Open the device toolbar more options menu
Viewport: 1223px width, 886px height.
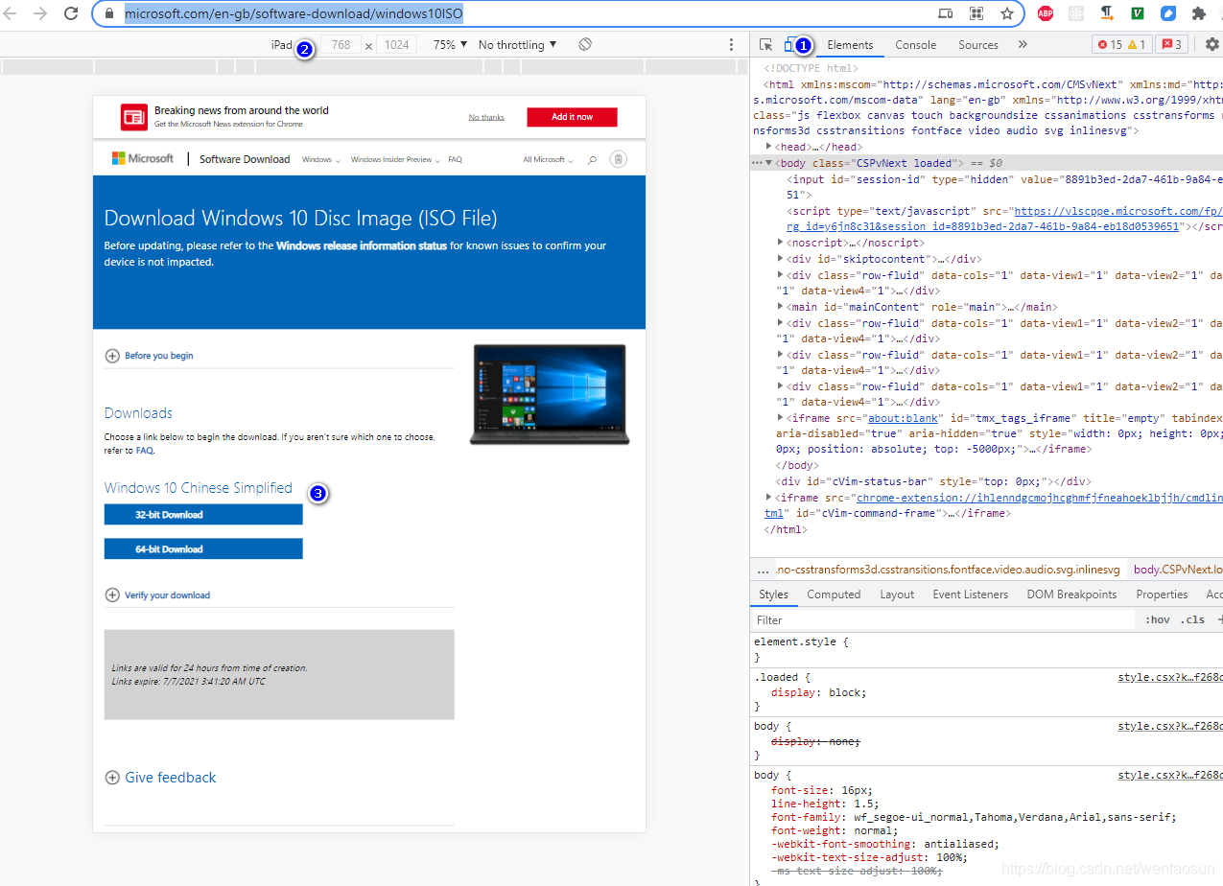click(731, 44)
